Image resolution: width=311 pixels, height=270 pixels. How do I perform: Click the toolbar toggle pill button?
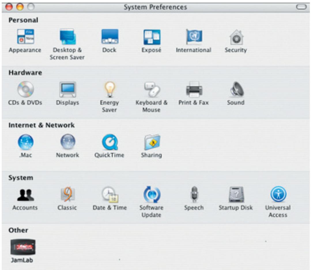301,7
